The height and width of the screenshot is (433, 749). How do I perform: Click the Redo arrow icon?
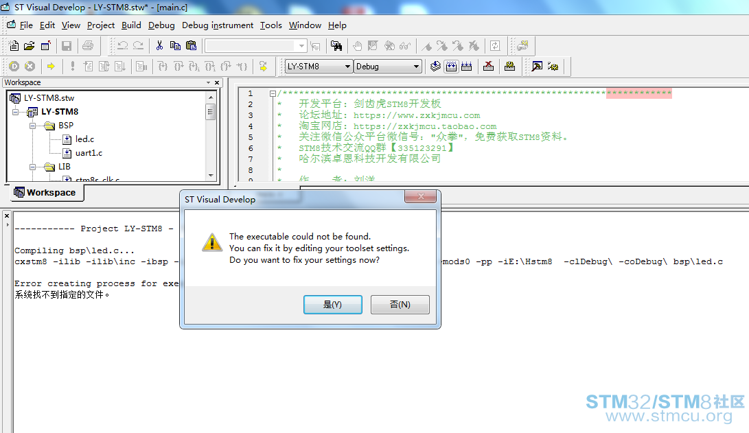(138, 46)
